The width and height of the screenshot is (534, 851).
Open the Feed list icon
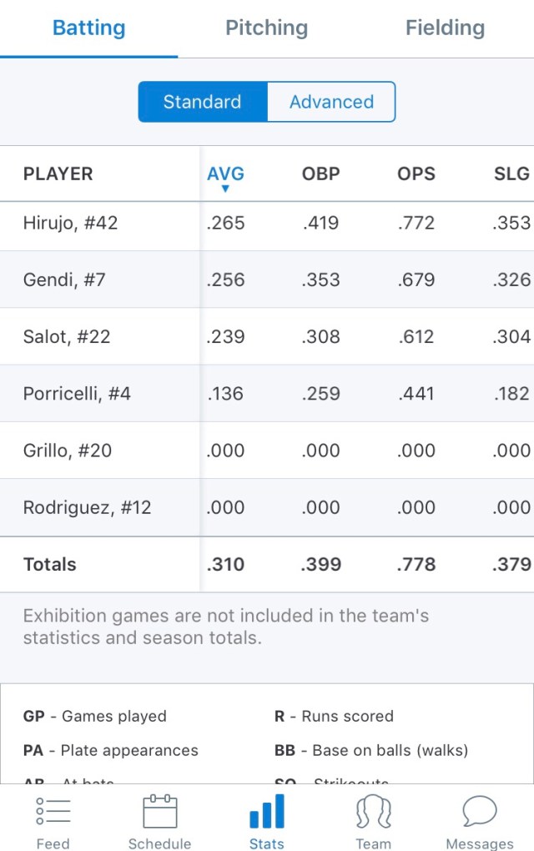point(53,812)
